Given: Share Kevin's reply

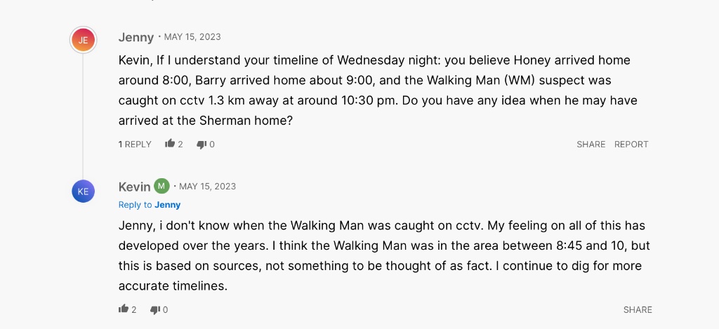Looking at the screenshot, I should 638,309.
